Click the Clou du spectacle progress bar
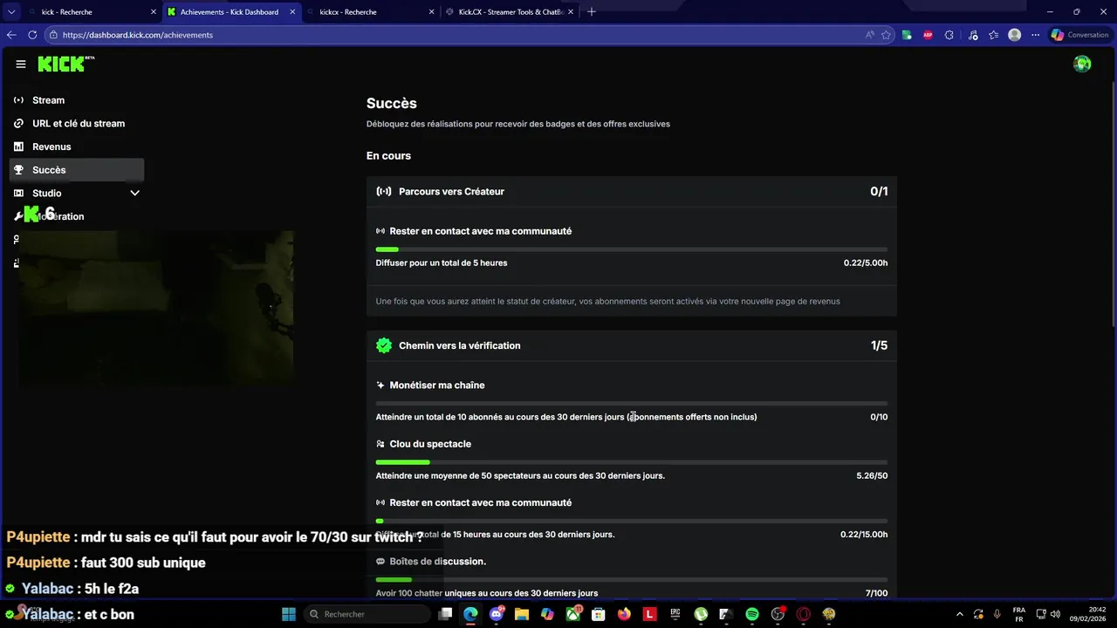Screen dimensions: 1117x628 tap(632, 462)
